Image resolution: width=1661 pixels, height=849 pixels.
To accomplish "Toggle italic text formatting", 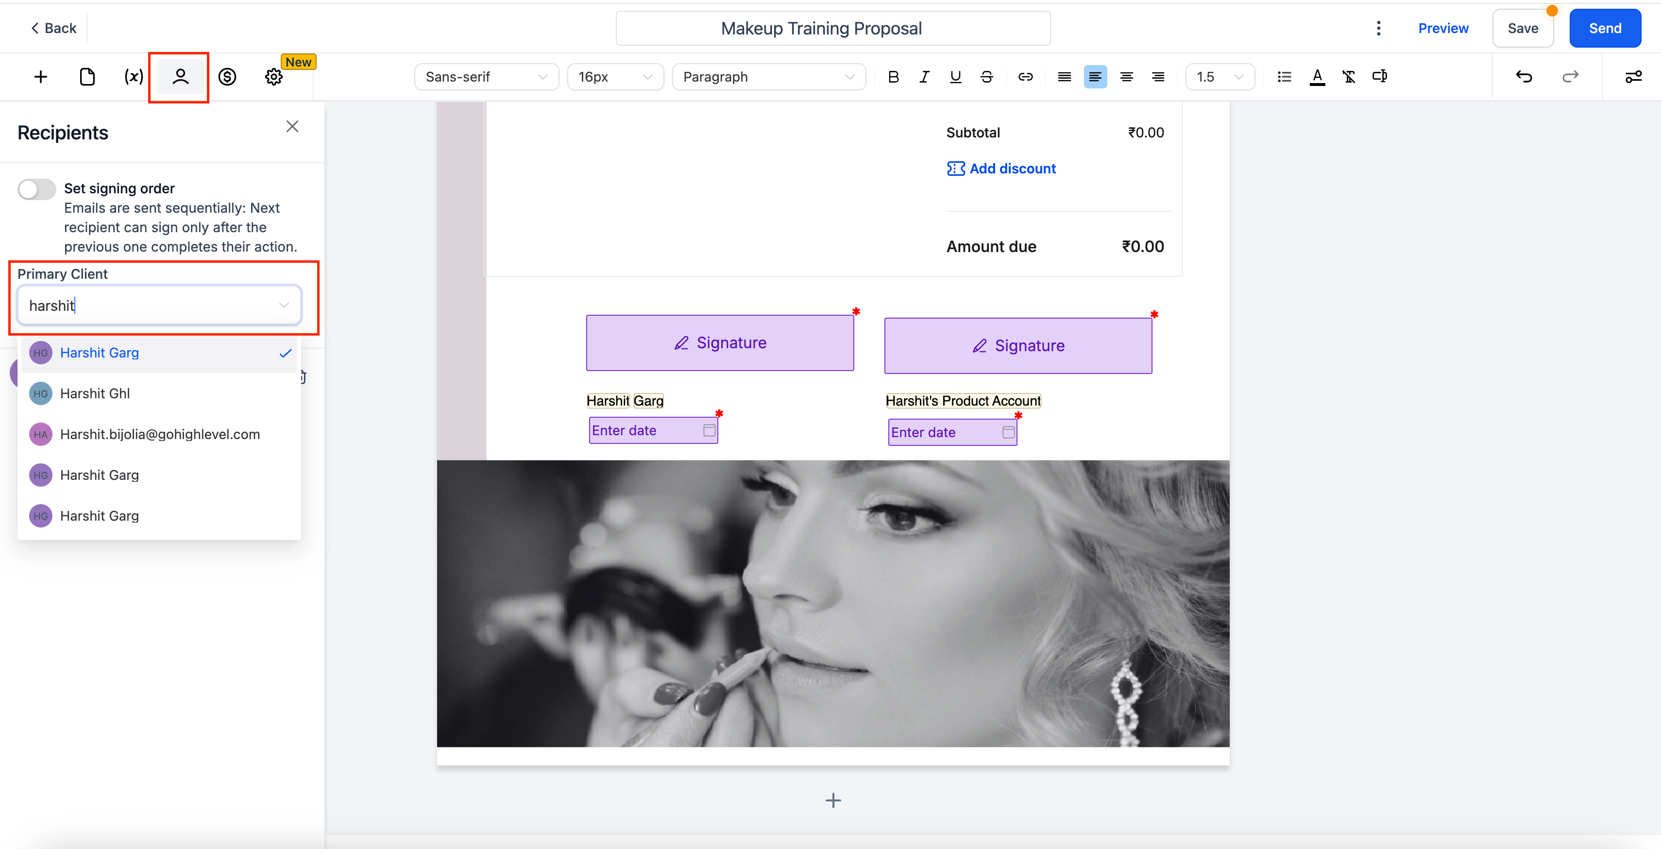I will tap(924, 77).
